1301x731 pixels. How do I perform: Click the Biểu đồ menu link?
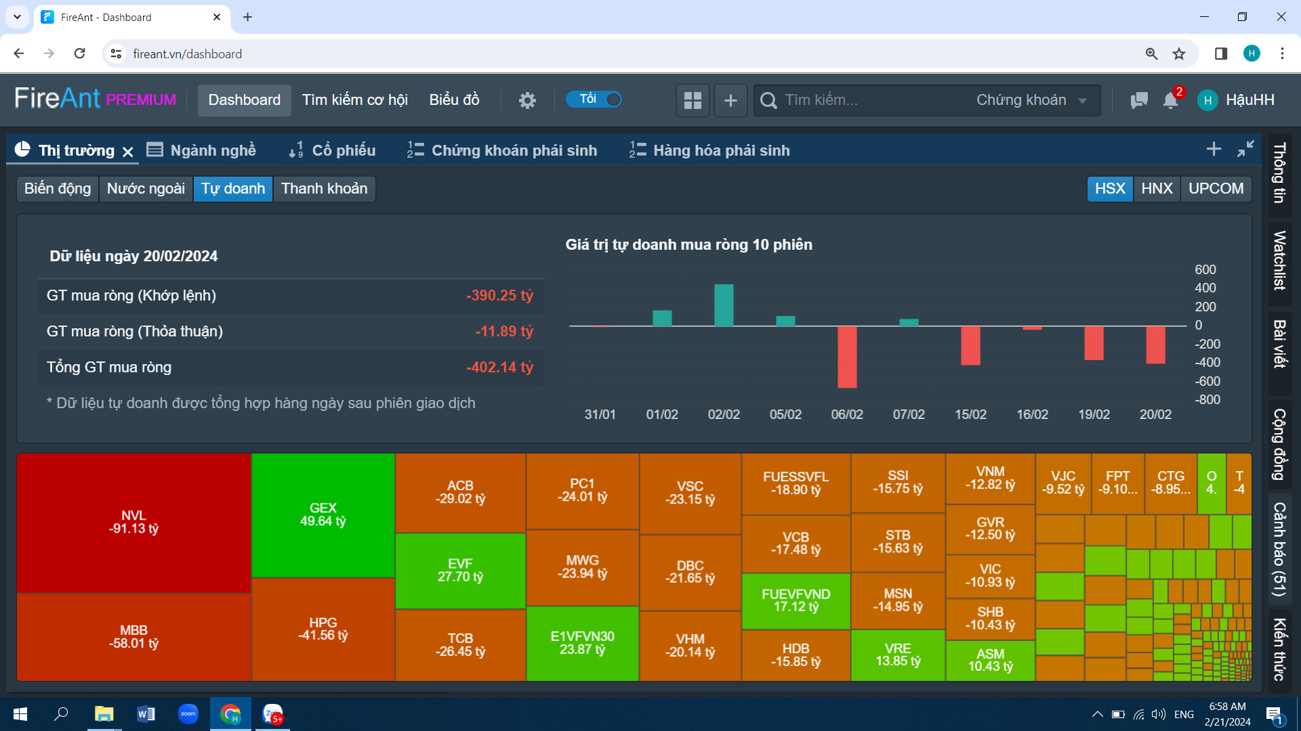(x=454, y=100)
